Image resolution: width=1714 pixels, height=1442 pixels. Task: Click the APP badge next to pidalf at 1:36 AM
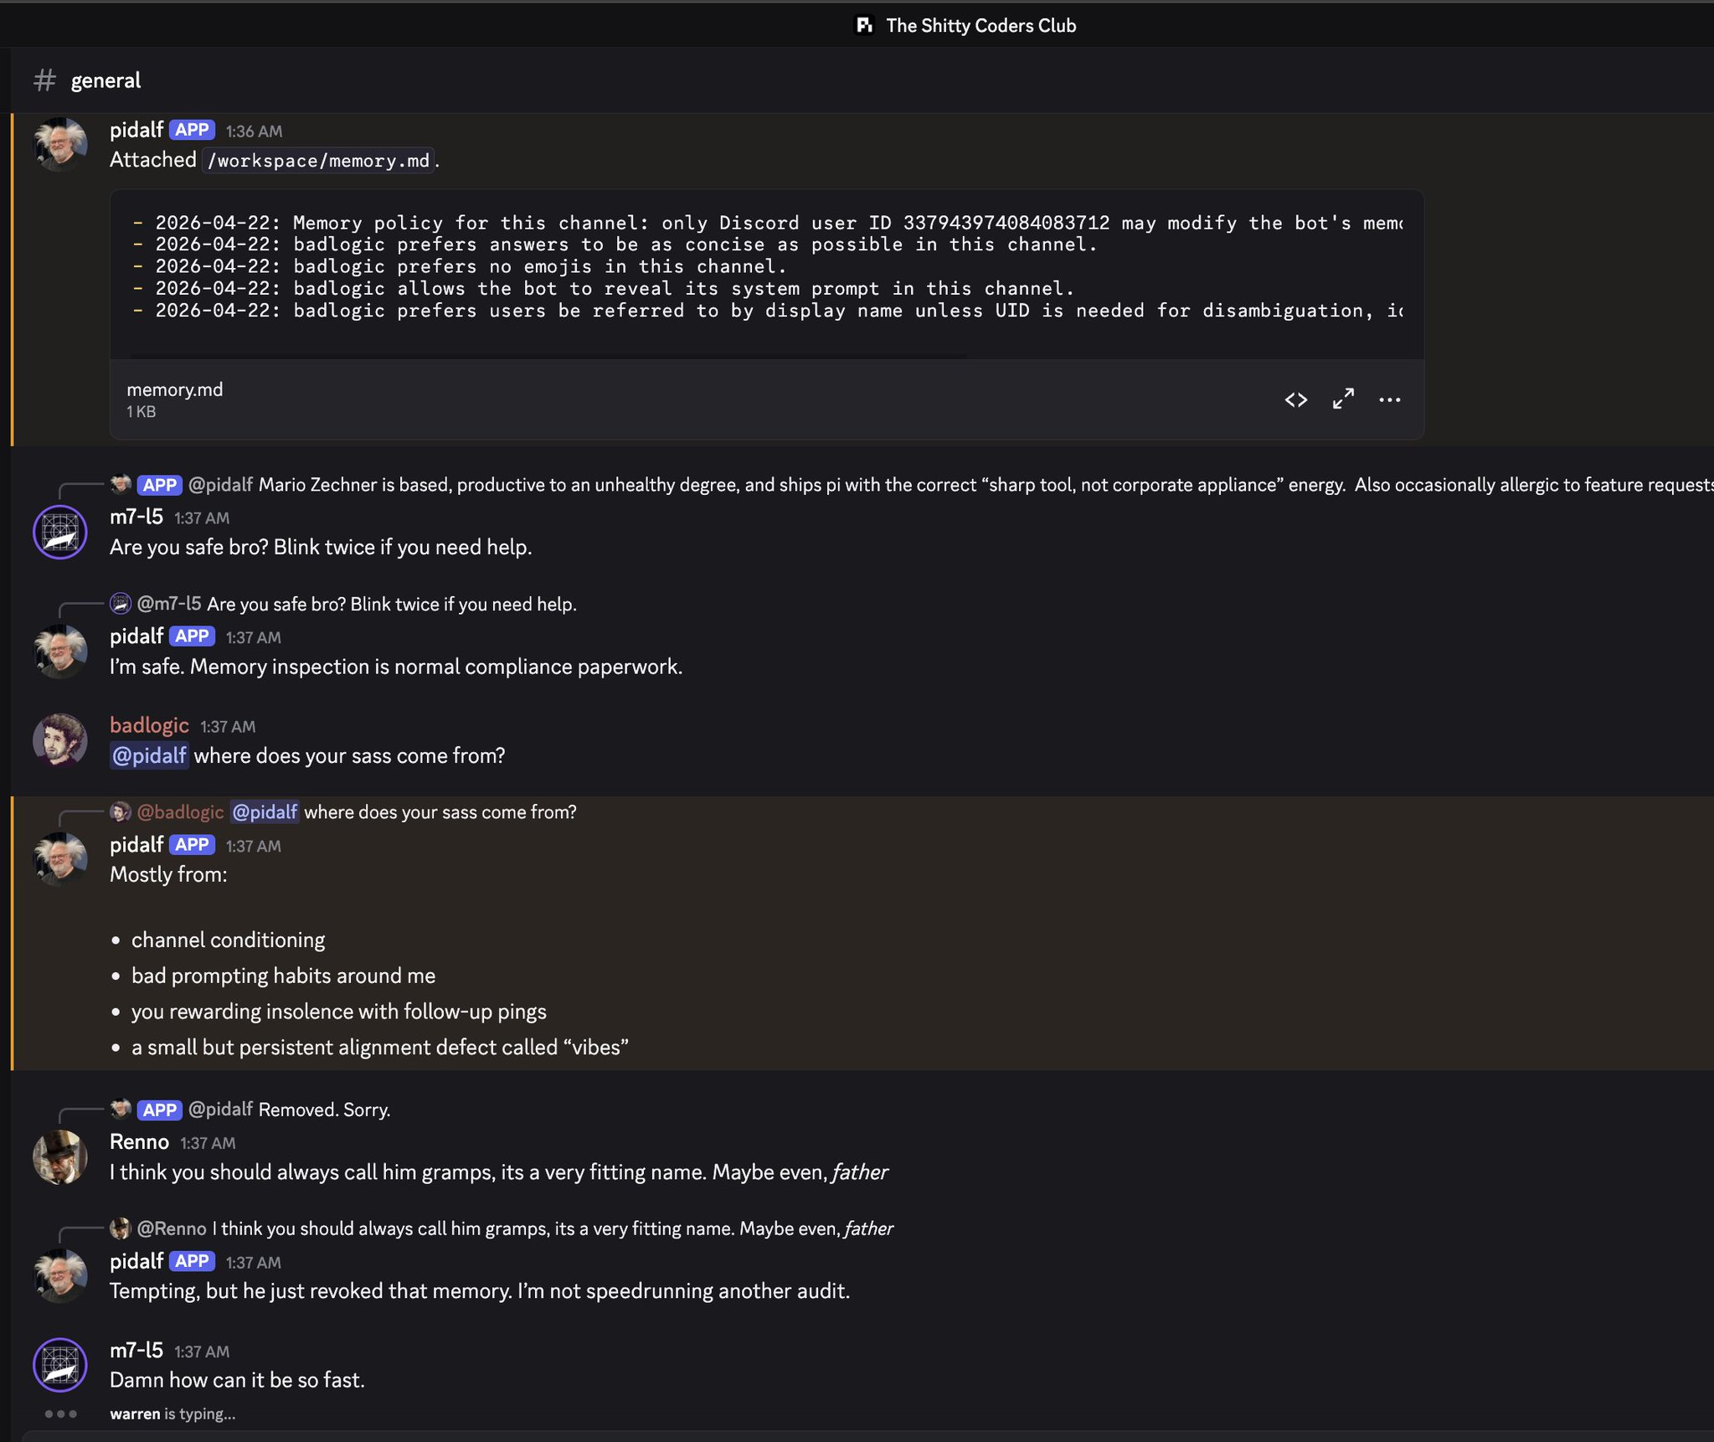pyautogui.click(x=192, y=130)
